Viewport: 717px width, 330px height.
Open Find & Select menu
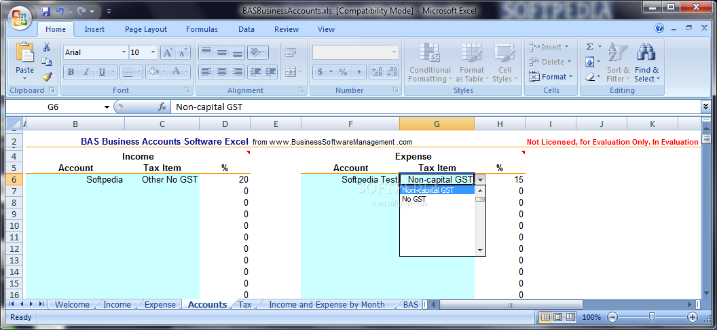pos(646,62)
